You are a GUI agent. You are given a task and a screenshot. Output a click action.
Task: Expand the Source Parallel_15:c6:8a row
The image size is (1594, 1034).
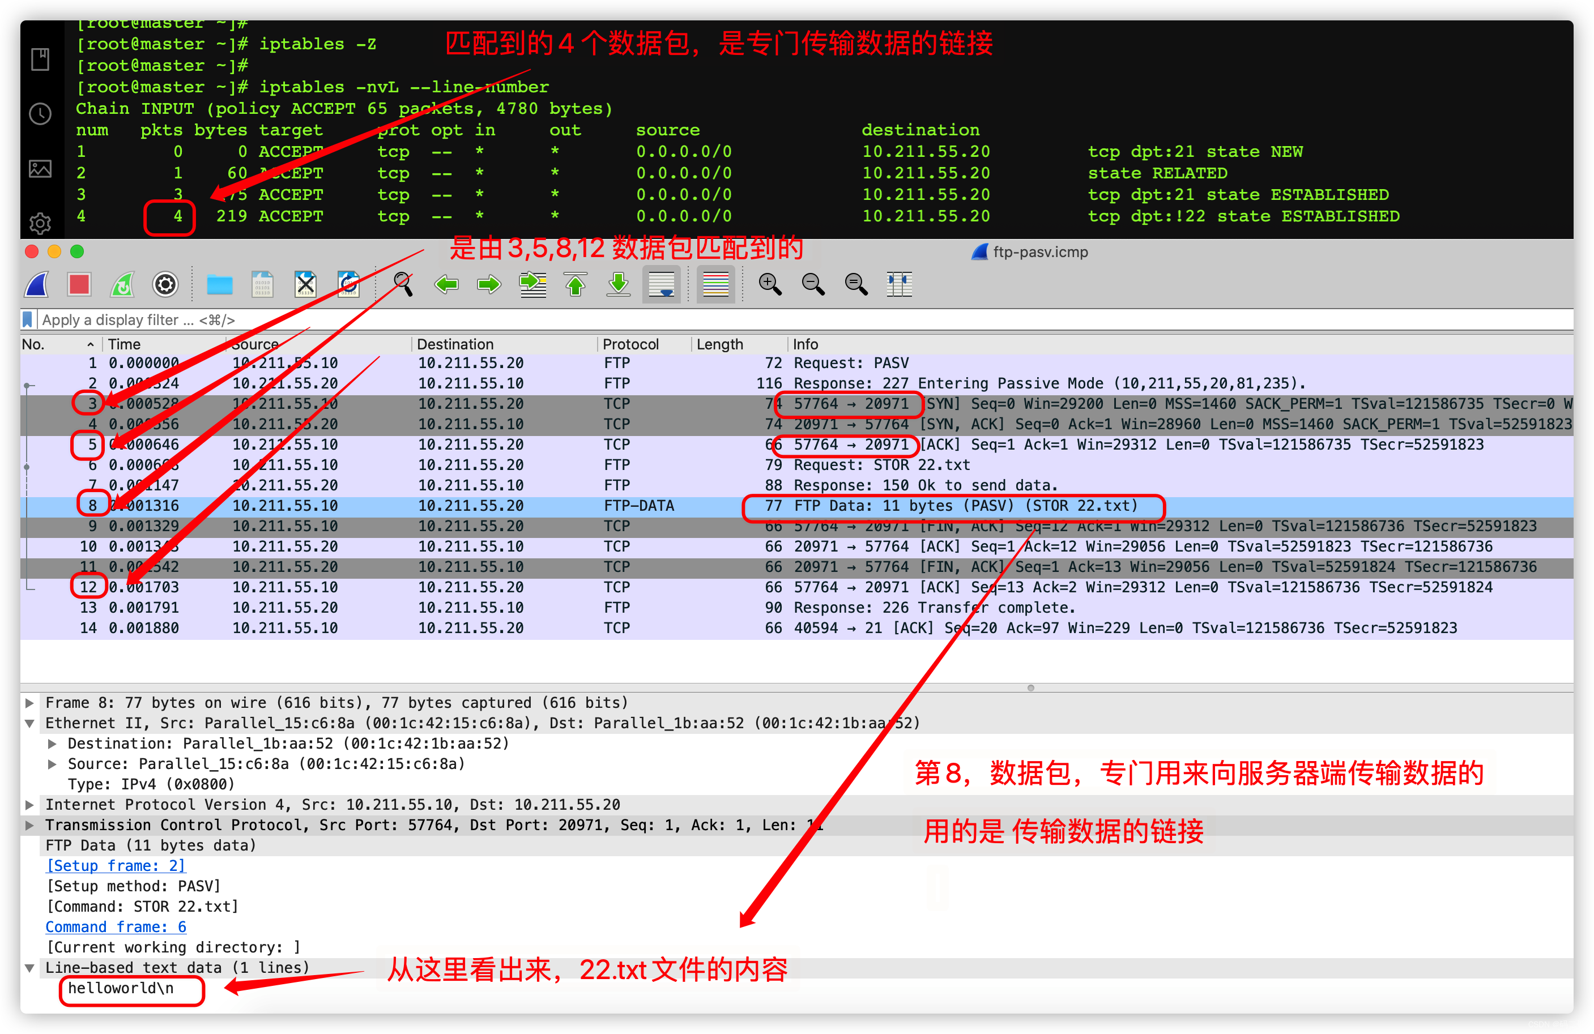[x=52, y=764]
